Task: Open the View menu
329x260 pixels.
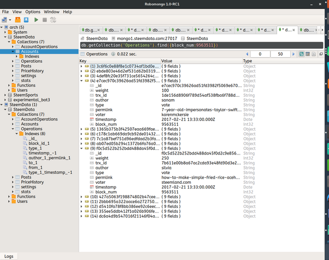Action: coord(17,12)
